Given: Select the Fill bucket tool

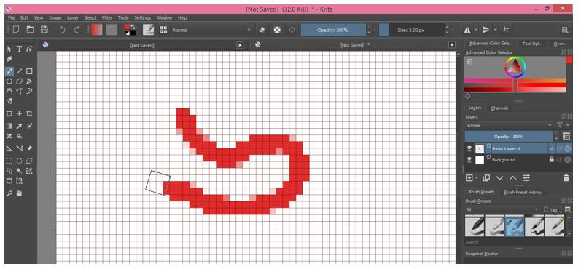Looking at the screenshot, I should click(19, 137).
